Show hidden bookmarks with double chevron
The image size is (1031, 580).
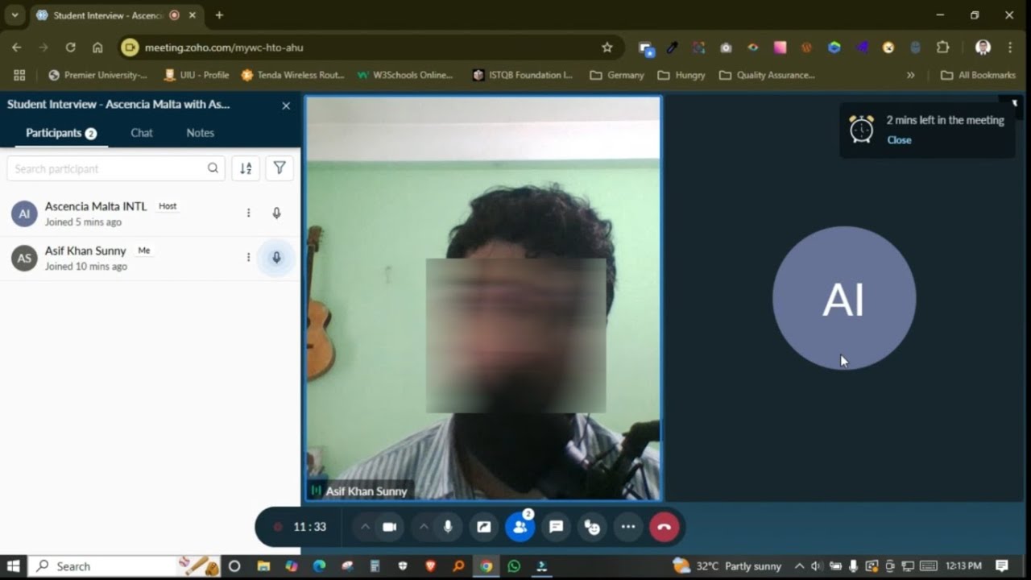(x=911, y=75)
